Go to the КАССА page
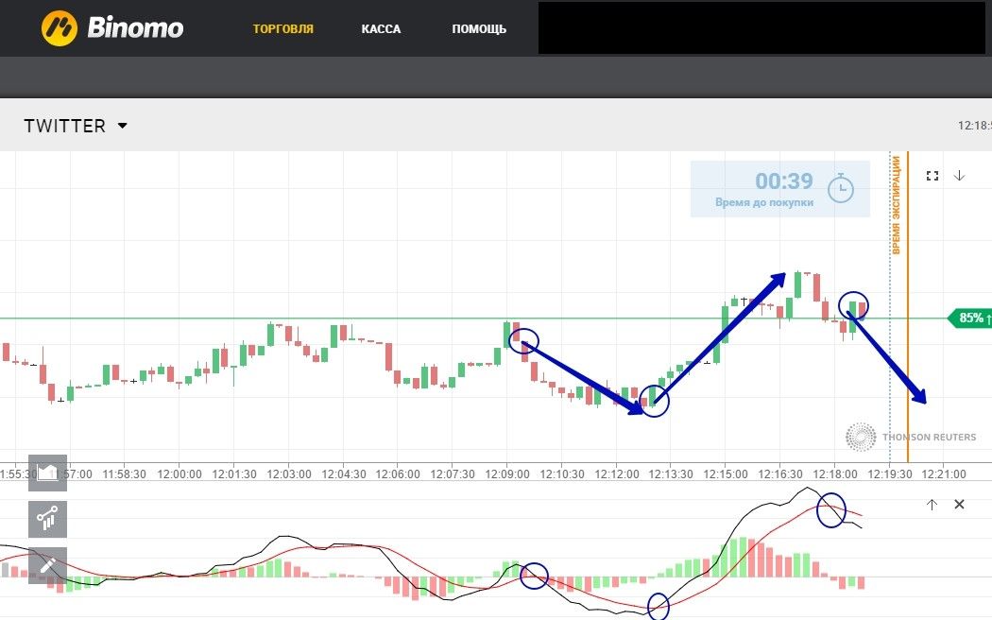Image resolution: width=992 pixels, height=620 pixels. 381,29
